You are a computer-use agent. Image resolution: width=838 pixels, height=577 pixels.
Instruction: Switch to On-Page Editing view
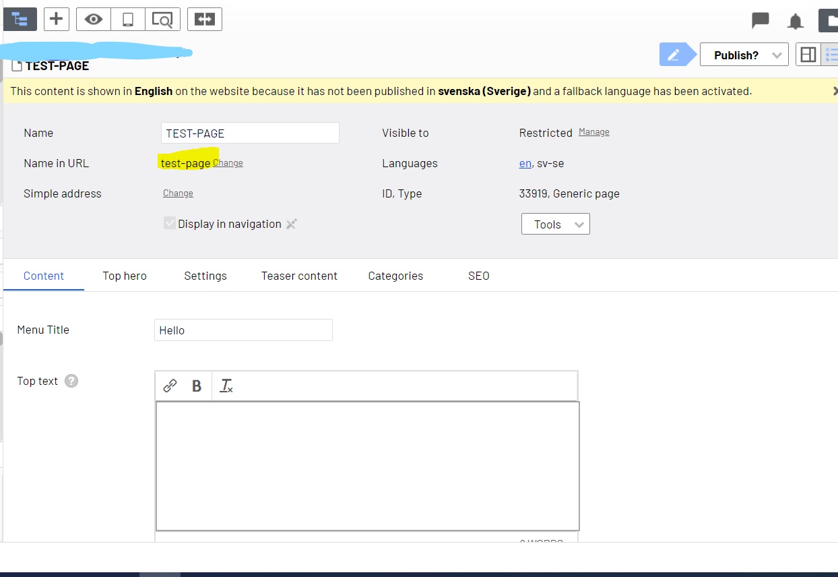point(808,55)
